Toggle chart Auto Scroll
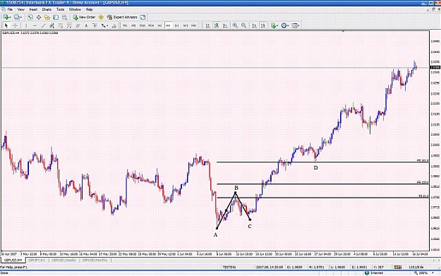Screen dimensions: 441x276 point(254,25)
